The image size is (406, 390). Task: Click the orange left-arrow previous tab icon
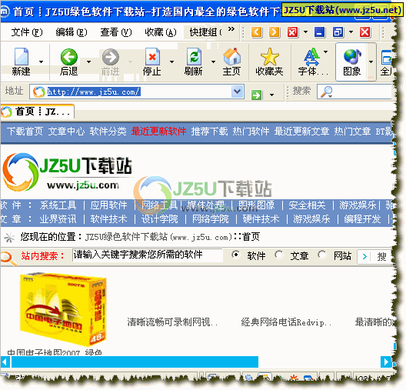257,32
